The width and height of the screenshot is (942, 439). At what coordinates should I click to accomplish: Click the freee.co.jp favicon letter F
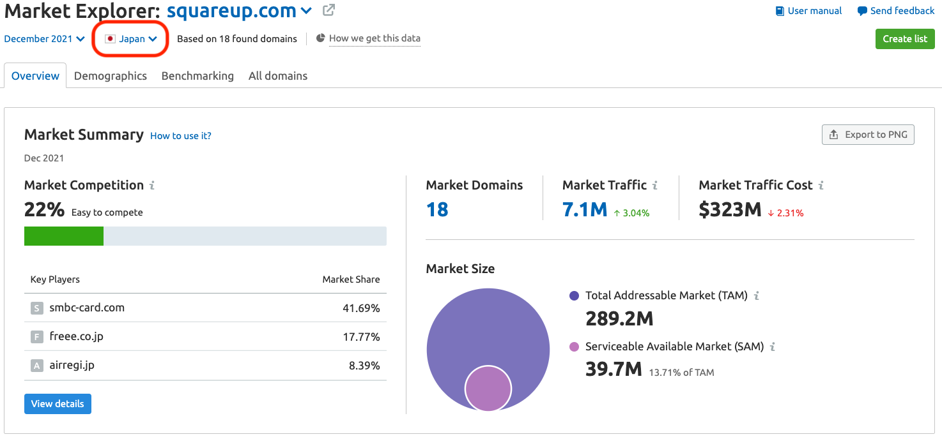pyautogui.click(x=36, y=337)
